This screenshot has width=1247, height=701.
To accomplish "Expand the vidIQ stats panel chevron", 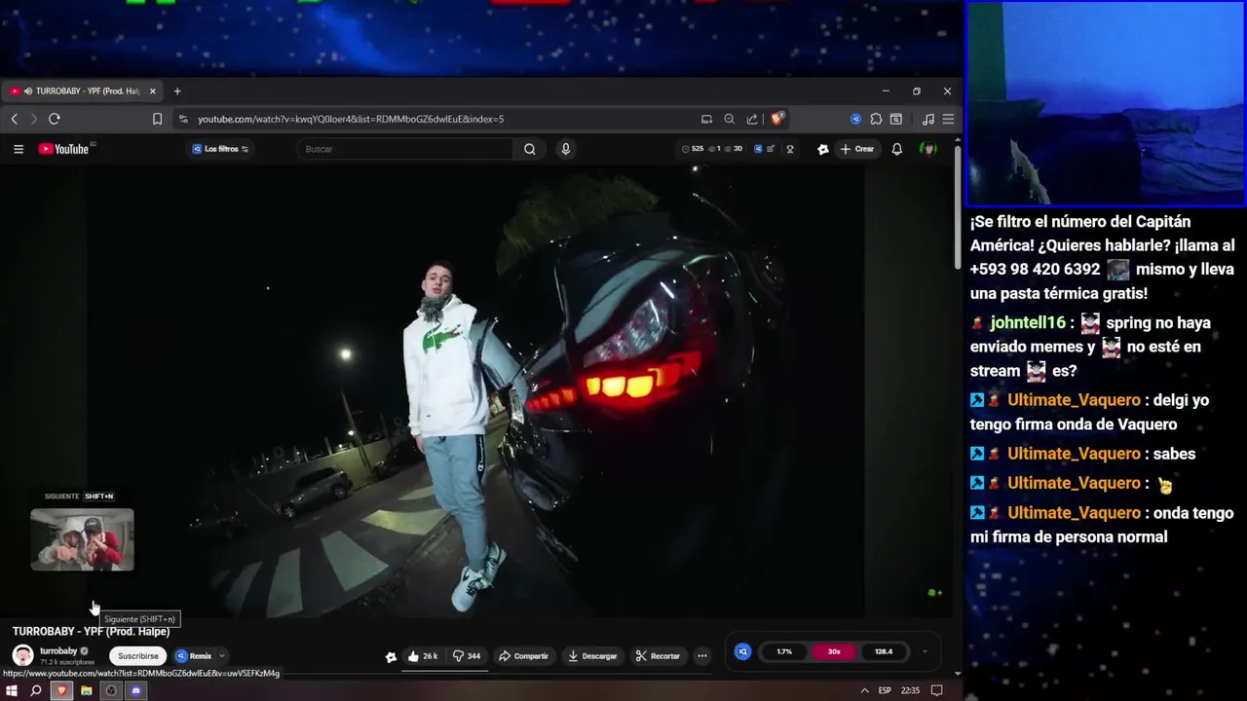I will pyautogui.click(x=925, y=651).
